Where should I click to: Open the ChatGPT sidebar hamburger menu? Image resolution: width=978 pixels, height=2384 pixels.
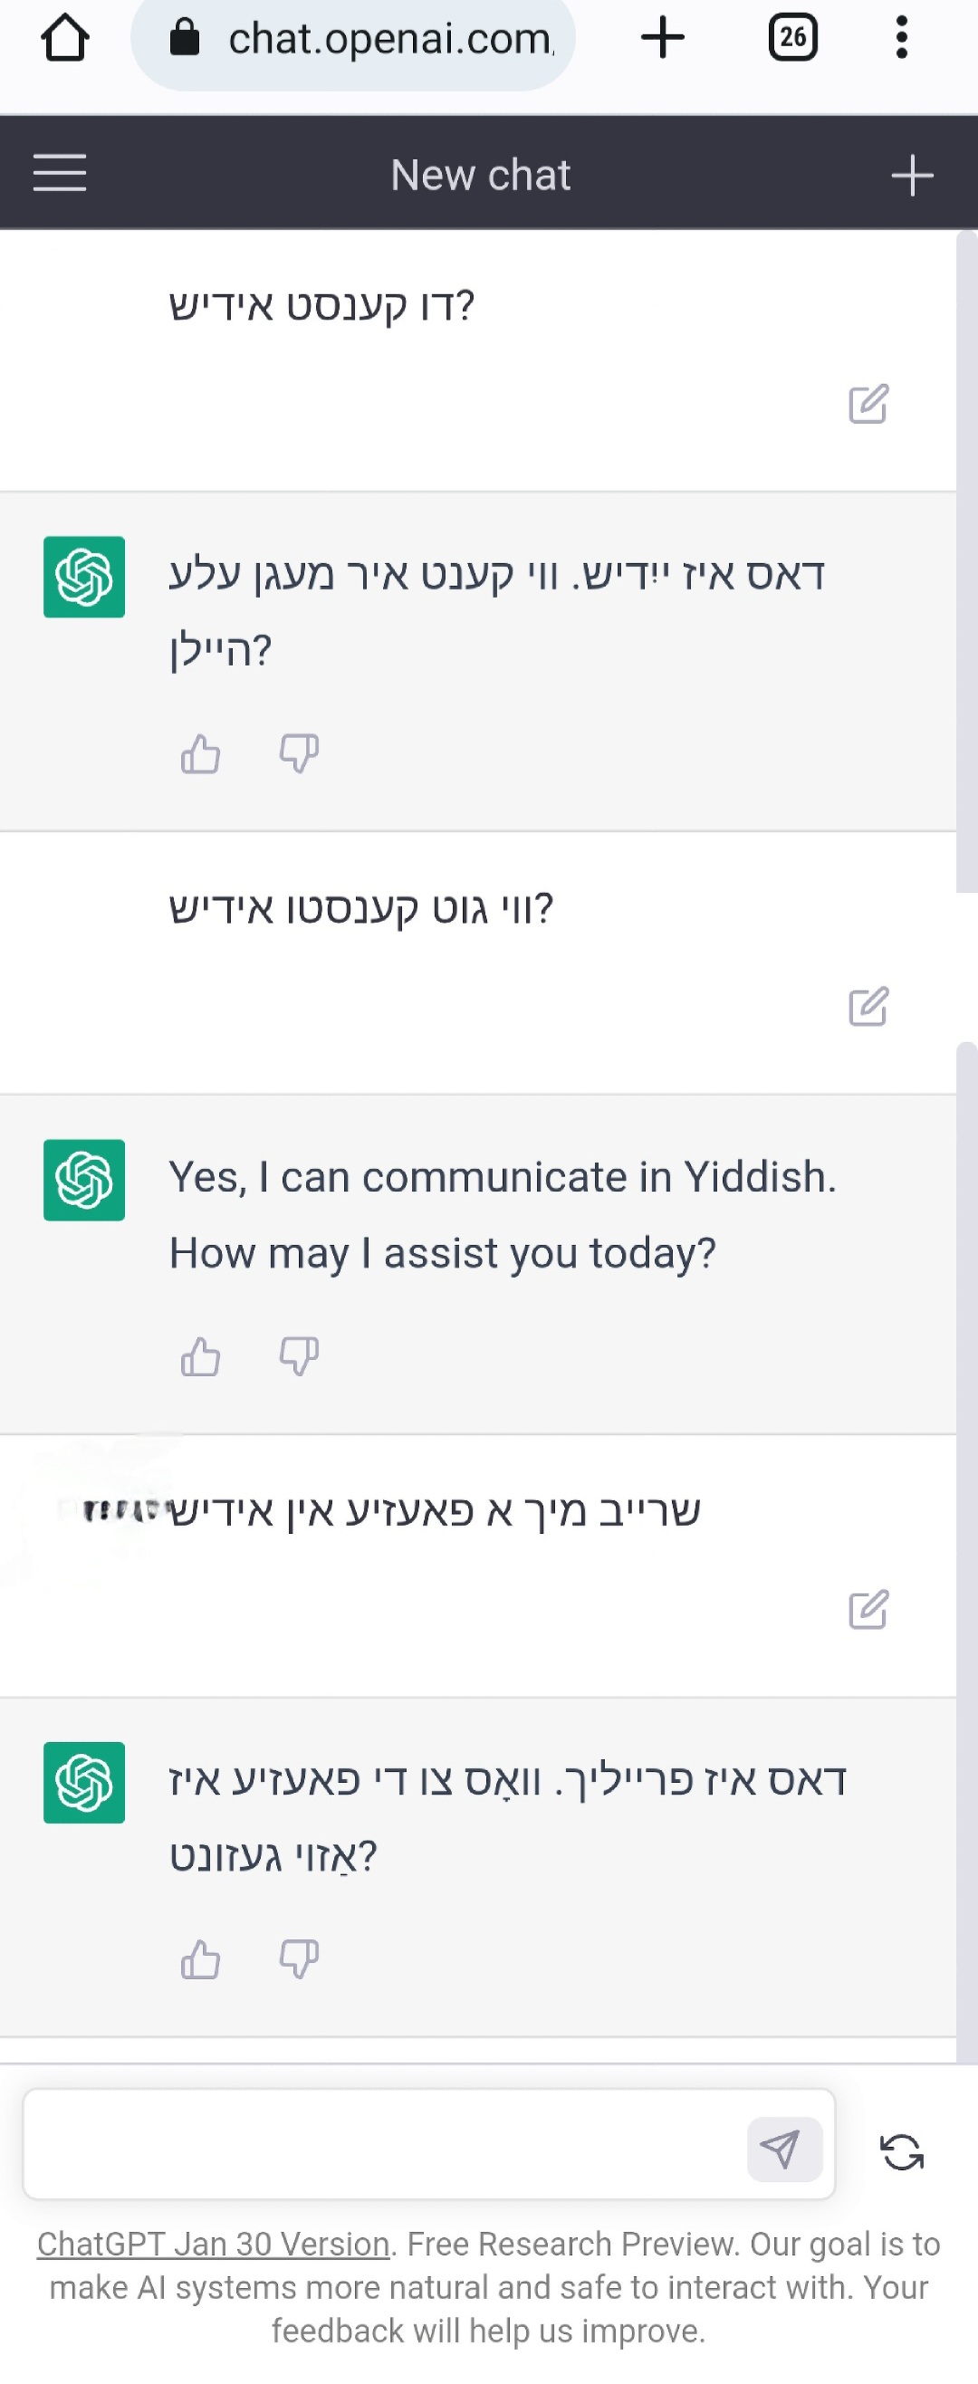click(x=59, y=174)
